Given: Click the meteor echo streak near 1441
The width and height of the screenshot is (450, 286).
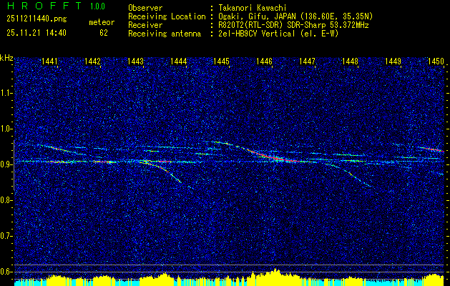Looking at the screenshot, I should point(57,149).
